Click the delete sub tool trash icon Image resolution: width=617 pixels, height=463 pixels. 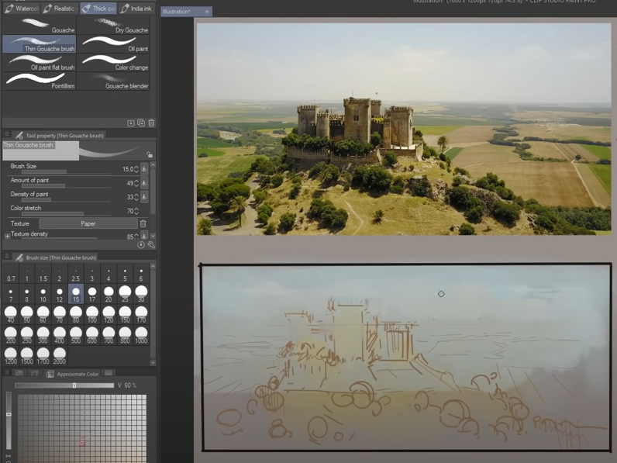coord(151,123)
